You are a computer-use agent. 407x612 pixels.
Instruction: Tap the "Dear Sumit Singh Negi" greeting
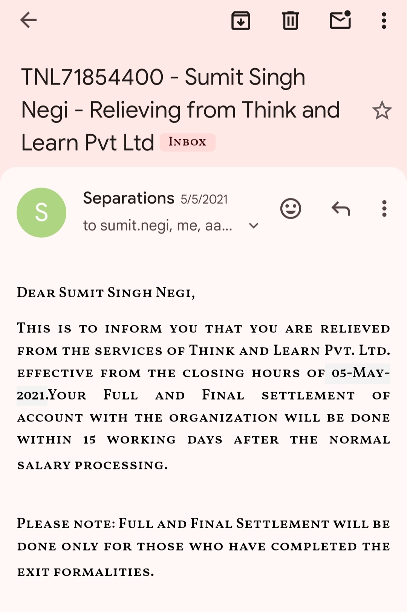[106, 293]
